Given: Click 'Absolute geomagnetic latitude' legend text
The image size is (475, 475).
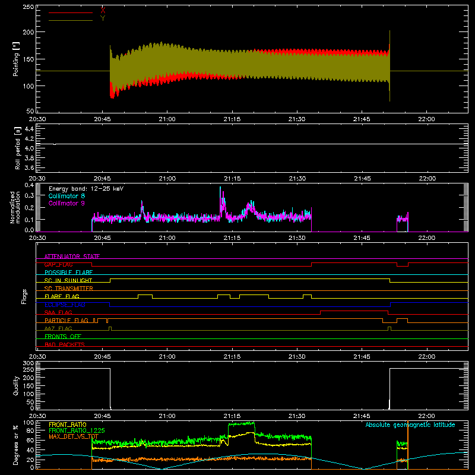Looking at the screenshot, I should [x=410, y=425].
